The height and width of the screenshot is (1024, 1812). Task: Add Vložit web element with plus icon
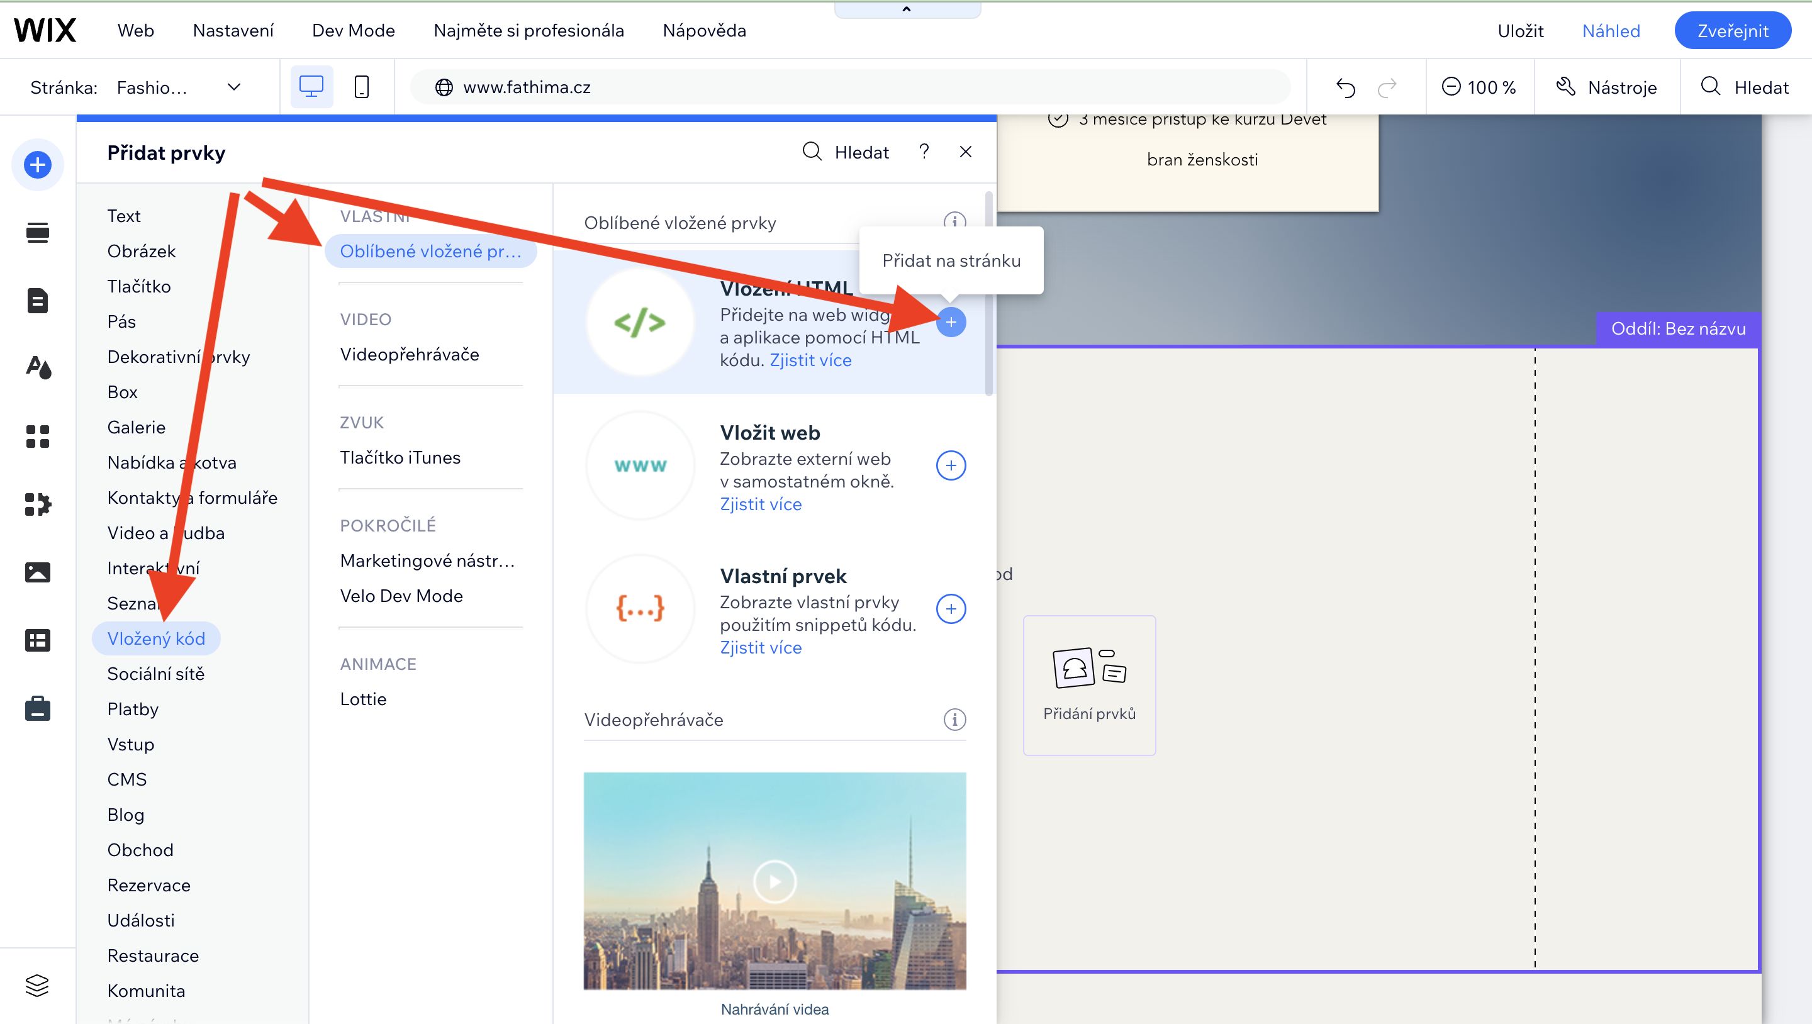click(x=950, y=465)
